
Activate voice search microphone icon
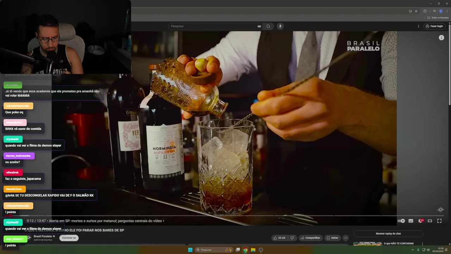coord(280,26)
